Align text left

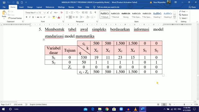tap(67, 17)
